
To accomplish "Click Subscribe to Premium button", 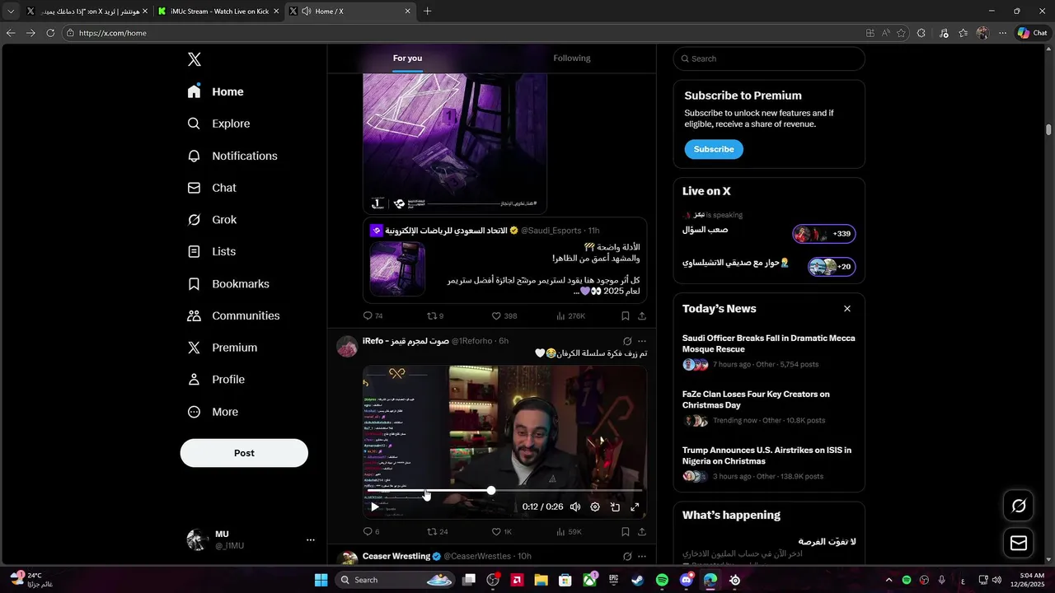I will tap(714, 149).
